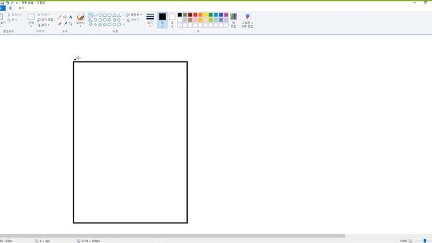Open the quick access toolbar customize arrow
This screenshot has width=432, height=243.
click(x=17, y=3)
